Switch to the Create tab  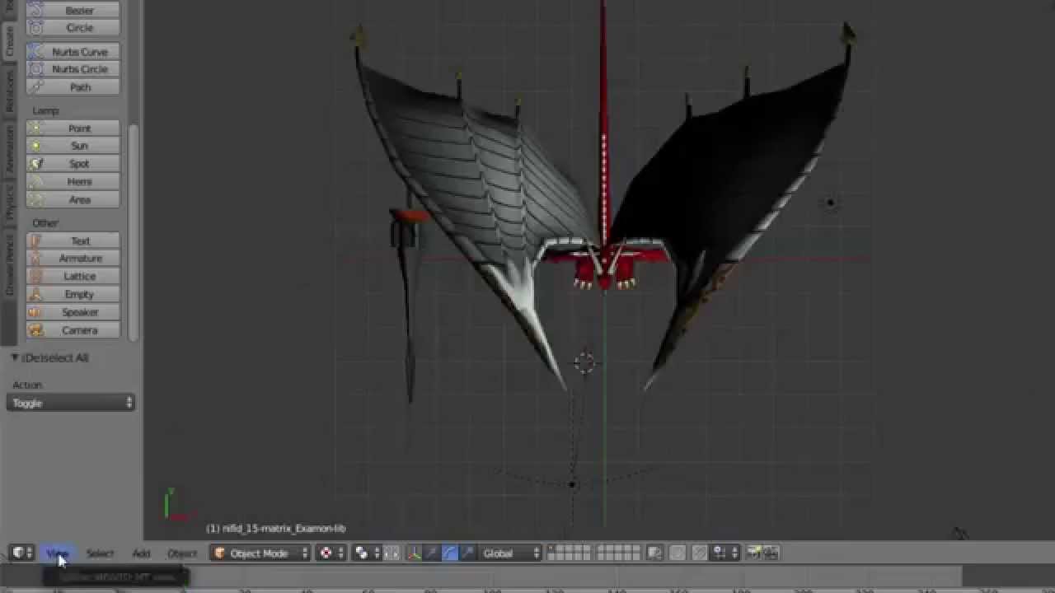9,41
